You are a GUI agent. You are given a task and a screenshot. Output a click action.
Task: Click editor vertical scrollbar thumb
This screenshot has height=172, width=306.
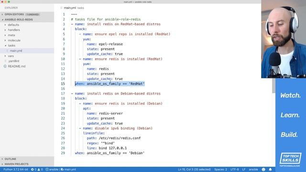(x=273, y=86)
